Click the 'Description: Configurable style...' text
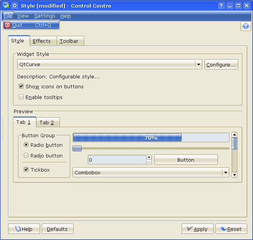The width and height of the screenshot is (253, 240). point(58,76)
